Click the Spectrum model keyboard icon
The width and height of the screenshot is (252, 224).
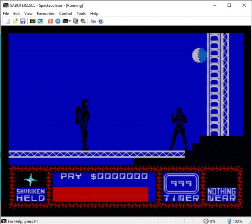(x=65, y=21)
